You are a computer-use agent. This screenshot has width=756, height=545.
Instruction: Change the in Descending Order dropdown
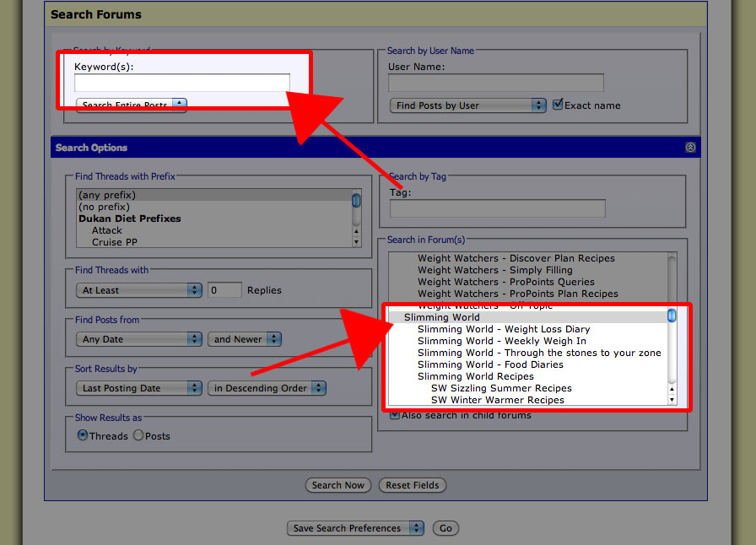pos(268,388)
